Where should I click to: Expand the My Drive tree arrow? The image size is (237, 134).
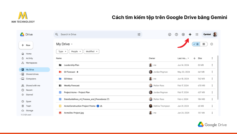tap(20, 69)
